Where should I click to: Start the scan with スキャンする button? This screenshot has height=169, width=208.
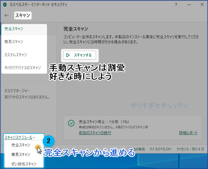tap(80, 55)
